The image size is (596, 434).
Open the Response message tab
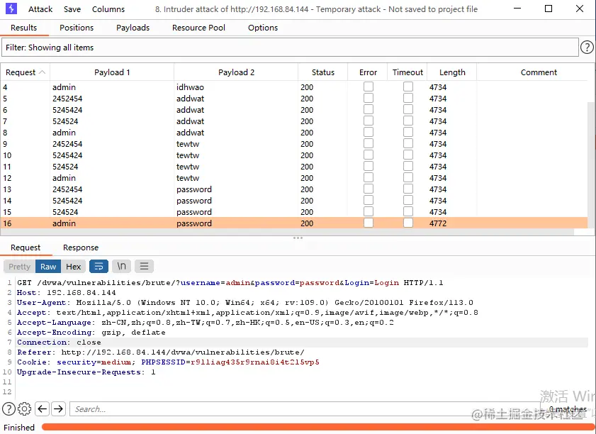(x=81, y=247)
